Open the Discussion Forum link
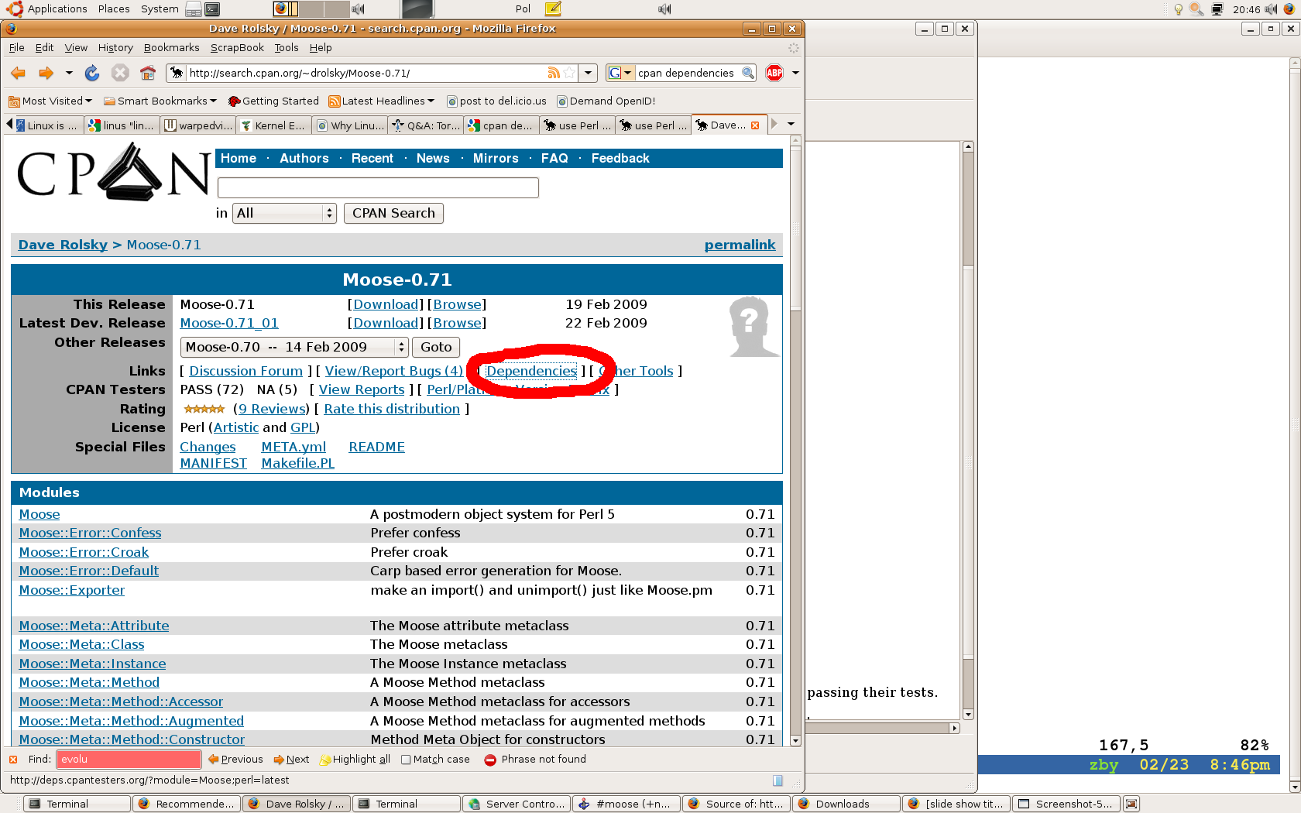The width and height of the screenshot is (1301, 813). (245, 371)
